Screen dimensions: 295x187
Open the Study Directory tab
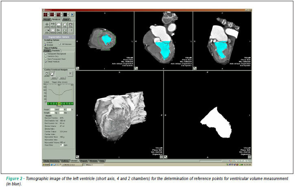coord(51,161)
